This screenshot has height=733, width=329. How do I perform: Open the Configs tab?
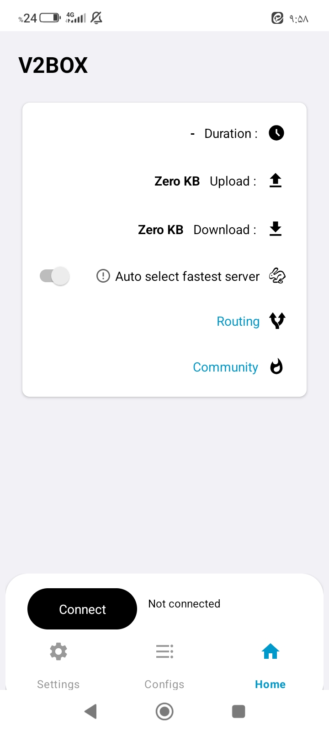164,684
